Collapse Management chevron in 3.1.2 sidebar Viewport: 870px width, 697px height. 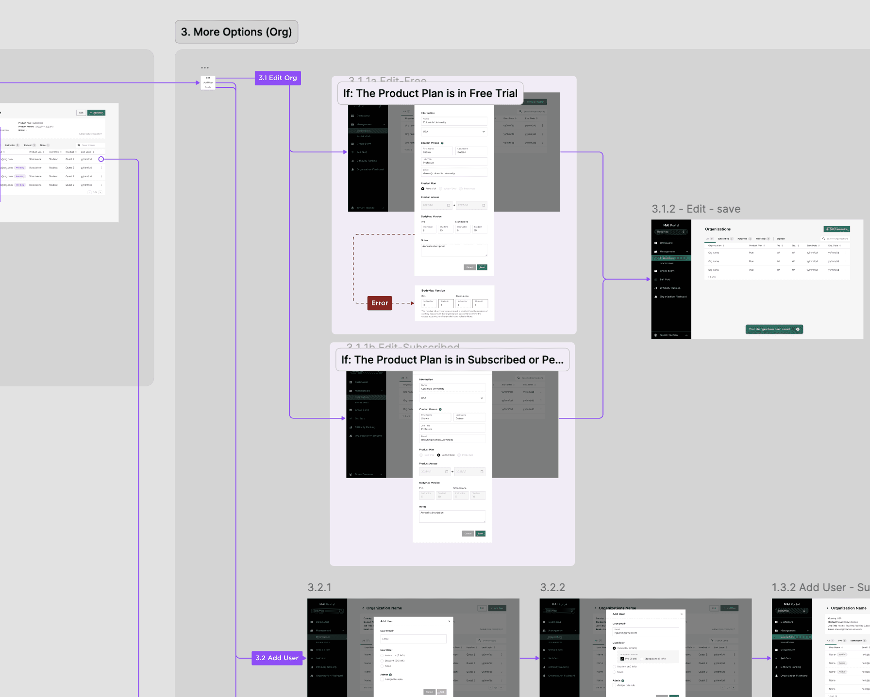click(687, 251)
